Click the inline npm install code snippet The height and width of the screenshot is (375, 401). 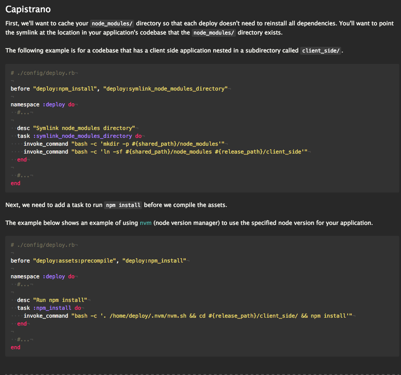[x=124, y=205]
